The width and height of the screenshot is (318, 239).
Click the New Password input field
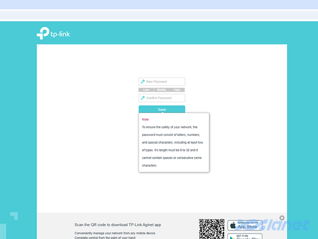[x=164, y=82]
